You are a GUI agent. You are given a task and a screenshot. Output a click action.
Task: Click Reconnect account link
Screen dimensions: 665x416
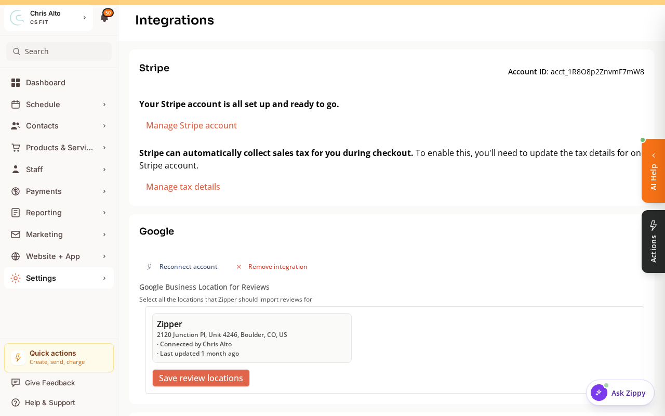189,267
